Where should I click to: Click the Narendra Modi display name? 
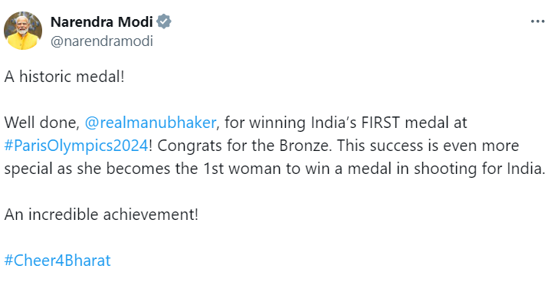click(x=102, y=22)
